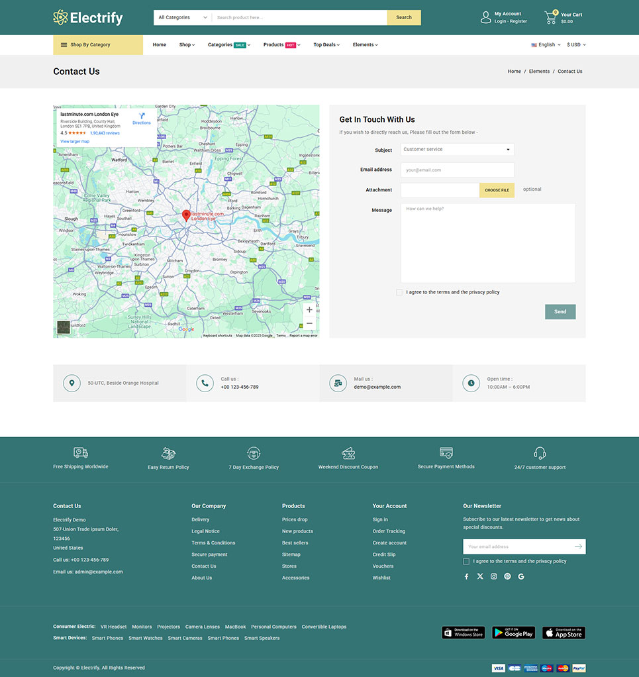
Task: Expand the Top Deals menu
Action: (x=326, y=45)
